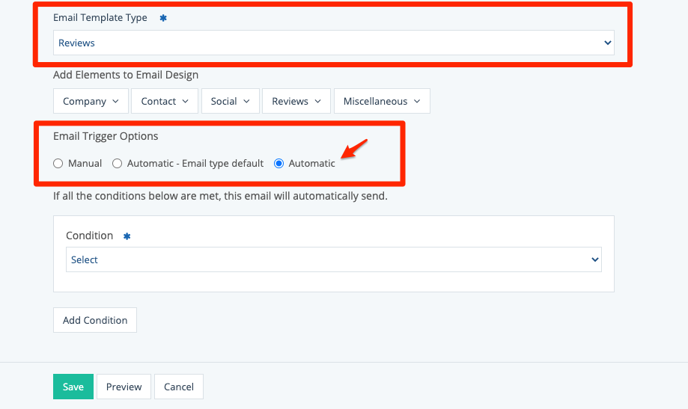This screenshot has height=409, width=688.
Task: Expand the Miscellaneous elements dropdown
Action: pyautogui.click(x=382, y=101)
